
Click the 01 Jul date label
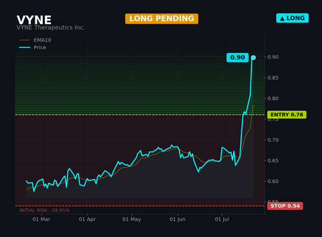pyautogui.click(x=222, y=220)
